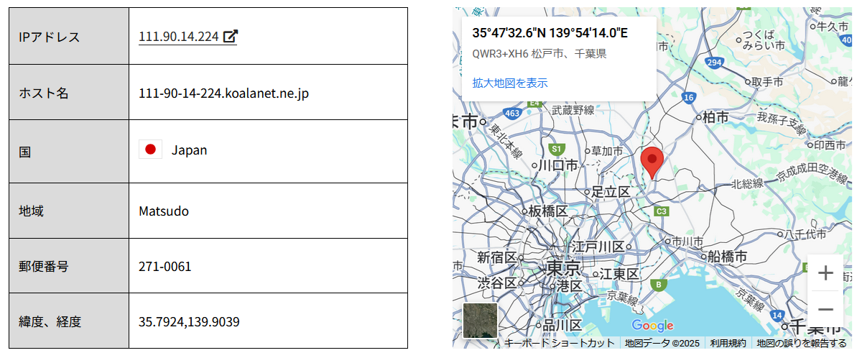
Task: Zoom in with the map plus button
Action: click(825, 273)
